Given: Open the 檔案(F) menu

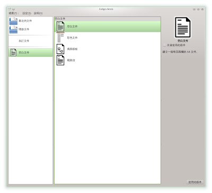Looking at the screenshot, I should (x=13, y=13).
